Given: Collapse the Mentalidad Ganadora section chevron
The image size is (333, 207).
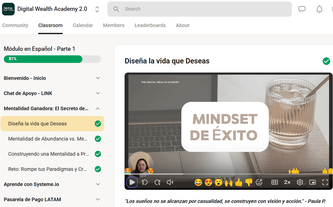Looking at the screenshot, I should [98, 108].
